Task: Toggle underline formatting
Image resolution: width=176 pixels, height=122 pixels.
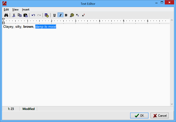Action: [54, 15]
